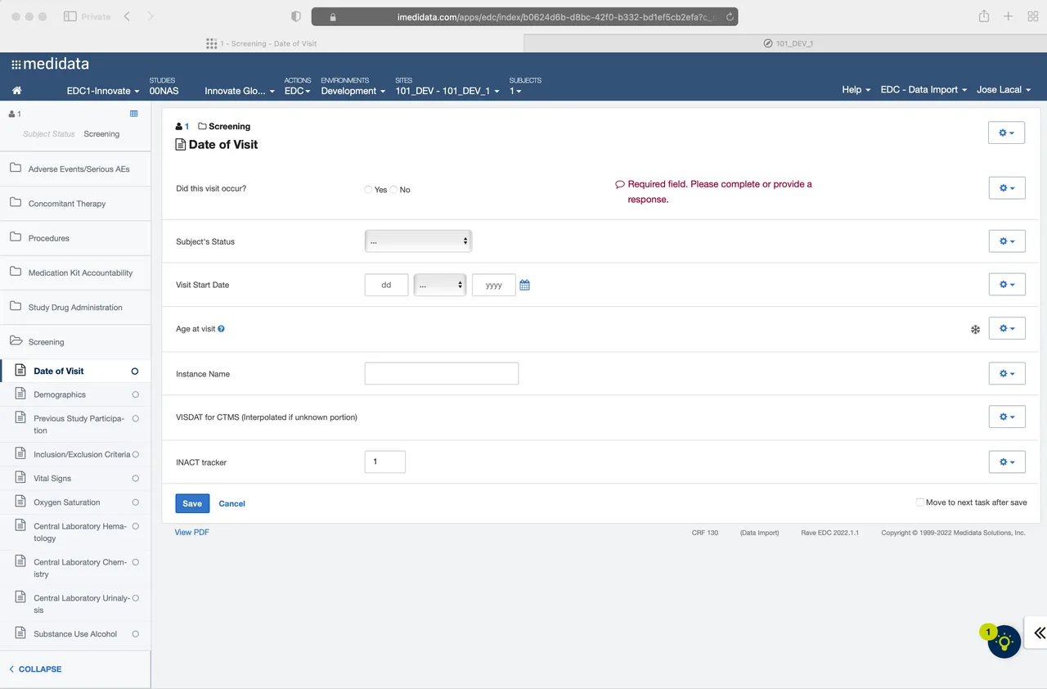The width and height of the screenshot is (1047, 689).
Task: Click the Medidata logo
Action: (x=50, y=63)
